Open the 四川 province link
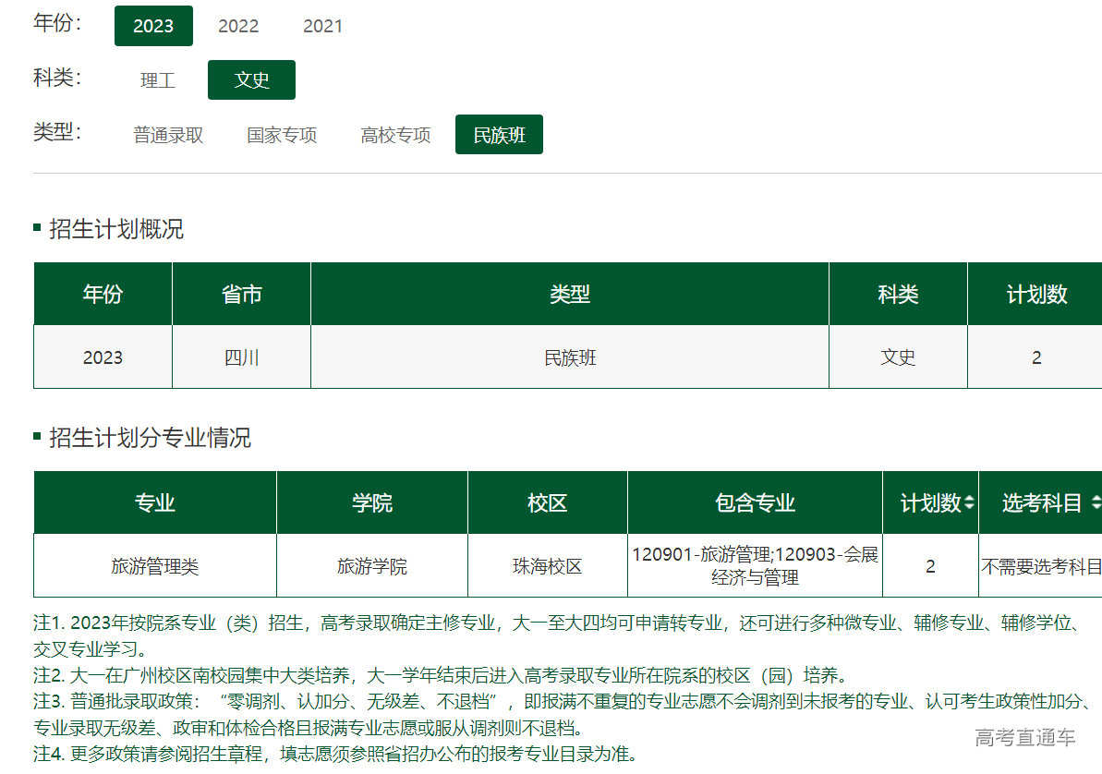The height and width of the screenshot is (774, 1102). (241, 357)
